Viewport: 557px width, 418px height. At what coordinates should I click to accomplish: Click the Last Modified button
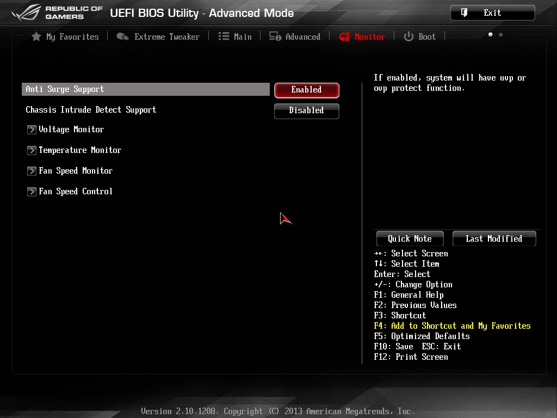click(x=494, y=238)
